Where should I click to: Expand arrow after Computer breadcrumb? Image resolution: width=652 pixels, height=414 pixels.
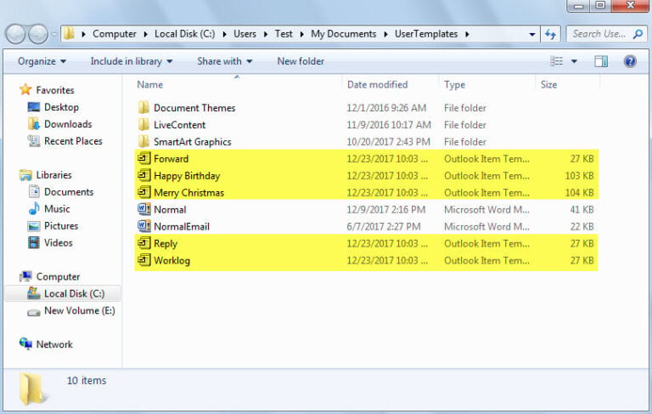145,34
